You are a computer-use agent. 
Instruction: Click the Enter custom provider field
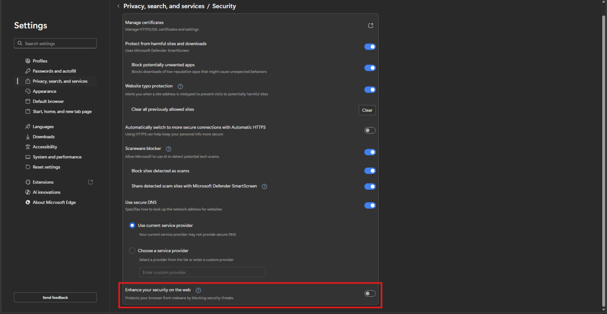(202, 272)
